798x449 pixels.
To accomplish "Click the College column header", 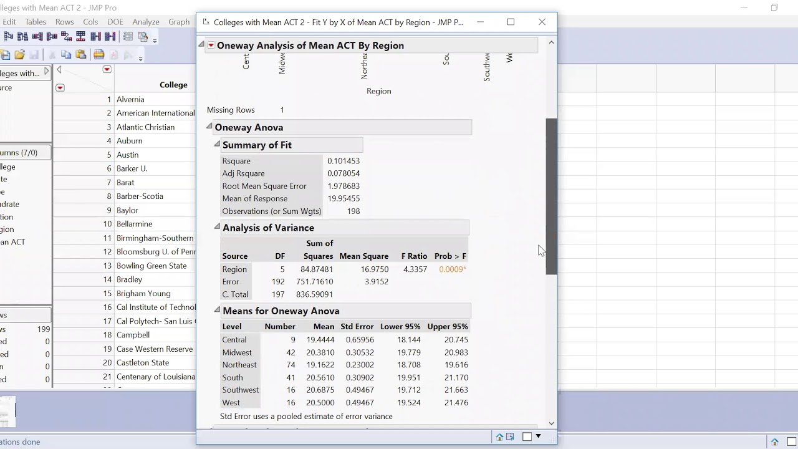I will (x=173, y=85).
